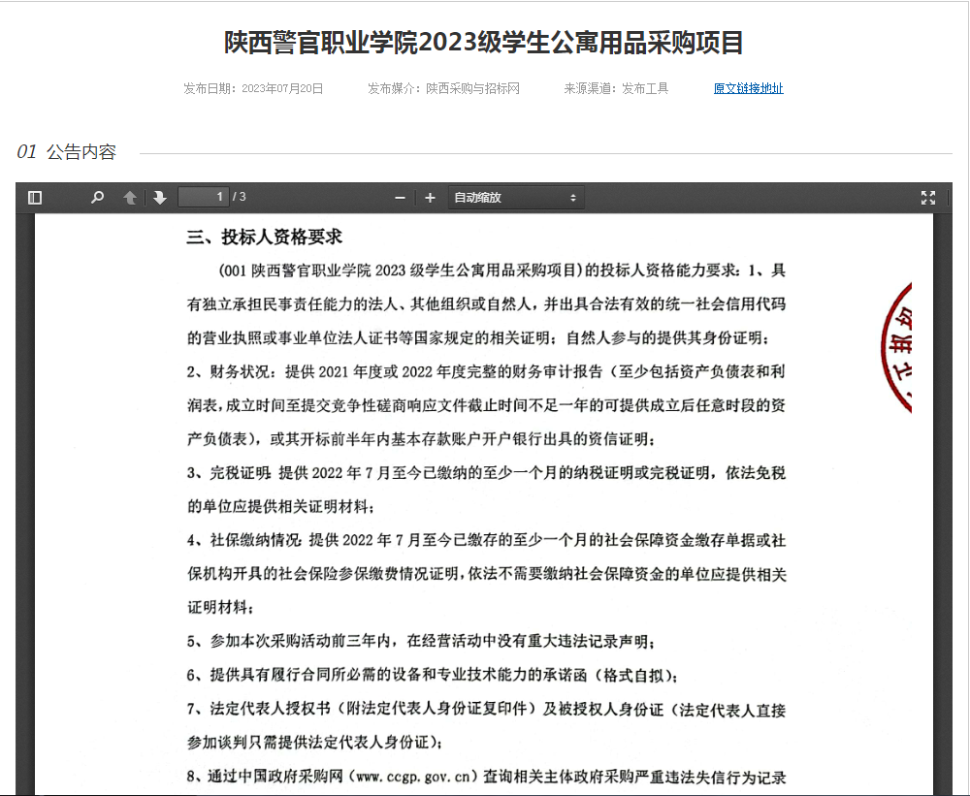Click the line starting 2、财务状况
970x796 pixels.
tap(486, 371)
